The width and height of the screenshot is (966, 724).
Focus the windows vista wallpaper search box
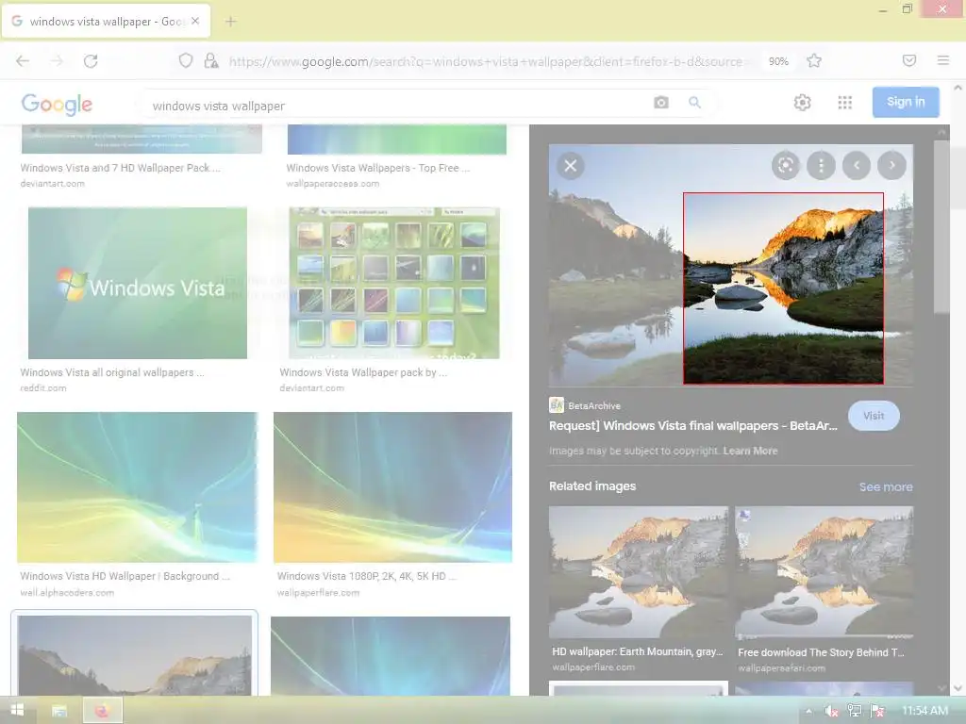(x=394, y=106)
